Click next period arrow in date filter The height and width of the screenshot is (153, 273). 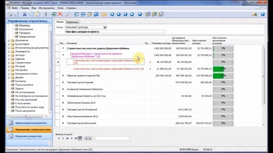(90, 138)
